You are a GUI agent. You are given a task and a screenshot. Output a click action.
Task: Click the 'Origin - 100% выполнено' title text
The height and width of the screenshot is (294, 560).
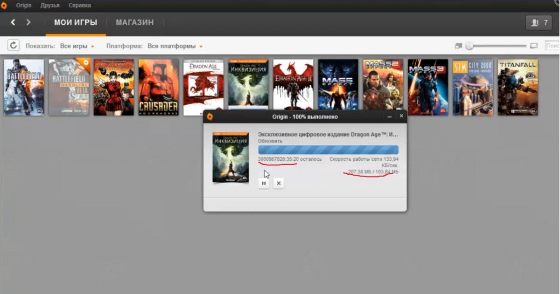[x=305, y=116]
